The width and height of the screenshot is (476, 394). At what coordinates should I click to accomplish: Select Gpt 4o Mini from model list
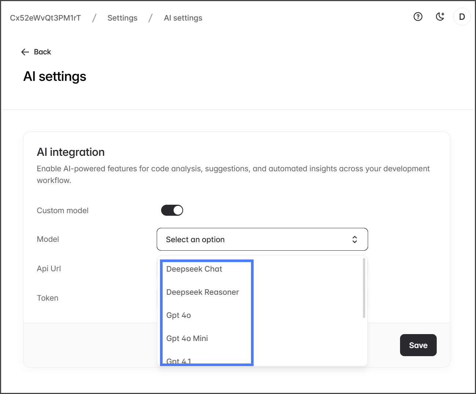[x=187, y=339]
